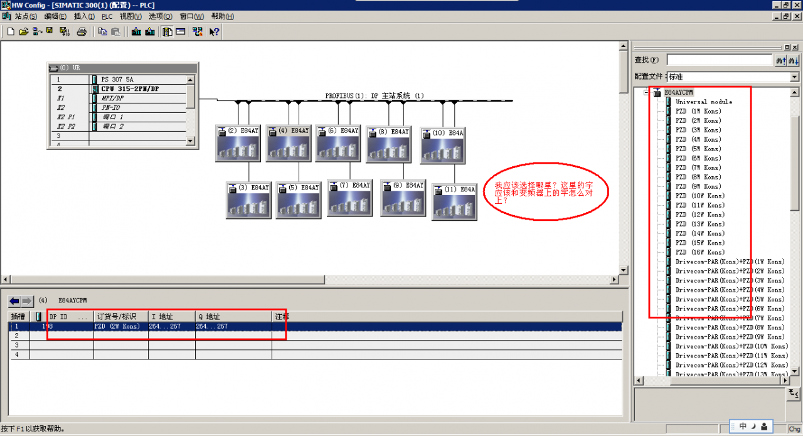This screenshot has height=436, width=803.
Task: Open the 帮助(H) menu
Action: [223, 16]
